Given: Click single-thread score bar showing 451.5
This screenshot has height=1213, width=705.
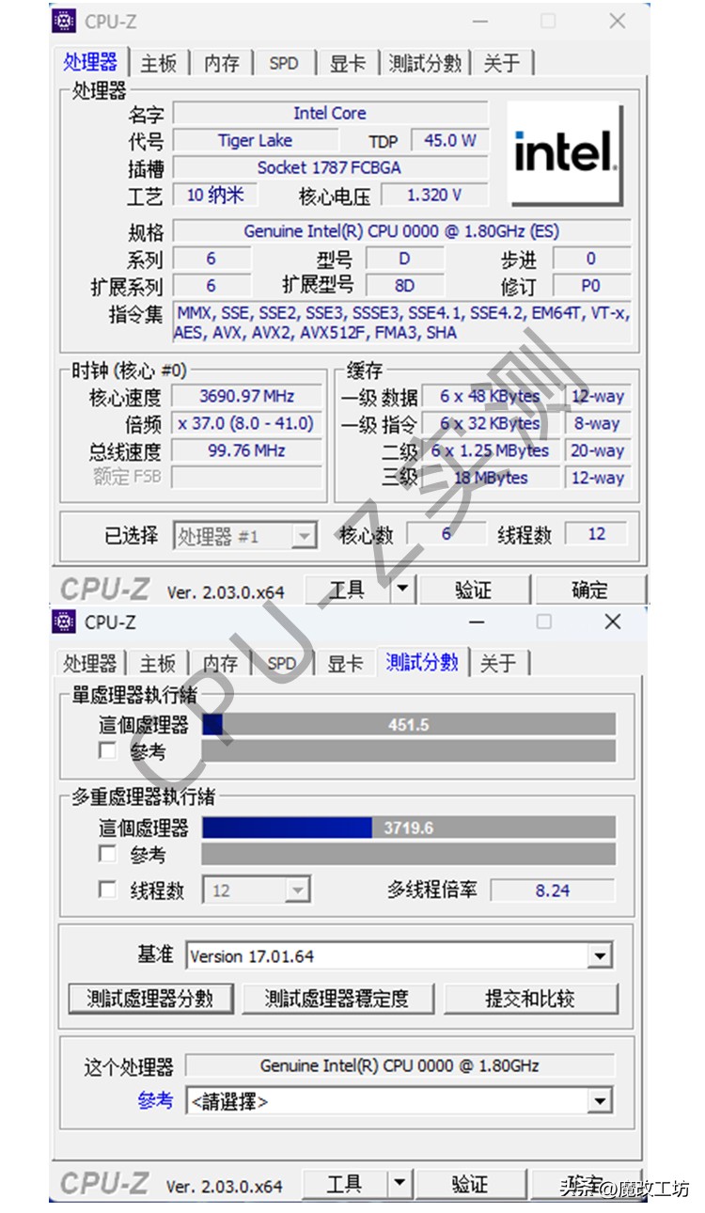Looking at the screenshot, I should 409,724.
